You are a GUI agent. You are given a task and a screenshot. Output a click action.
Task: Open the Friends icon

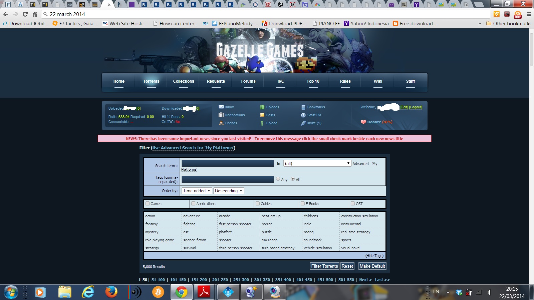pyautogui.click(x=221, y=123)
